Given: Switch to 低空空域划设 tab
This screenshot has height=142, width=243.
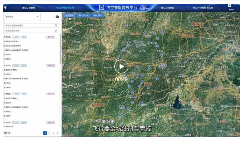Looking at the screenshot, I should 167,7.
